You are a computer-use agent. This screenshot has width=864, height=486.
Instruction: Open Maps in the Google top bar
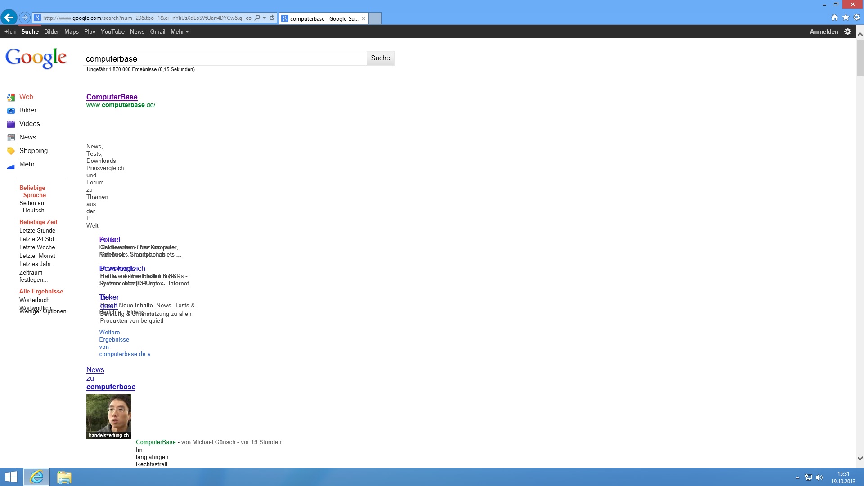tap(71, 31)
